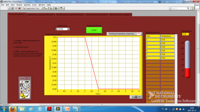
Task: Open the context help question icon
Action: tap(193, 8)
